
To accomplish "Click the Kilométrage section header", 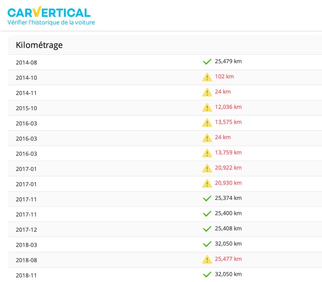I will coord(39,45).
